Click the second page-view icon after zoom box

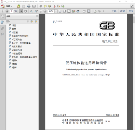[x=64, y=11]
